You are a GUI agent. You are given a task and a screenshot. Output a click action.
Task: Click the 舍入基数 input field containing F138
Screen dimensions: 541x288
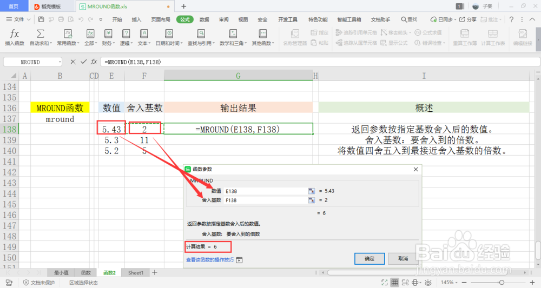pyautogui.click(x=265, y=200)
